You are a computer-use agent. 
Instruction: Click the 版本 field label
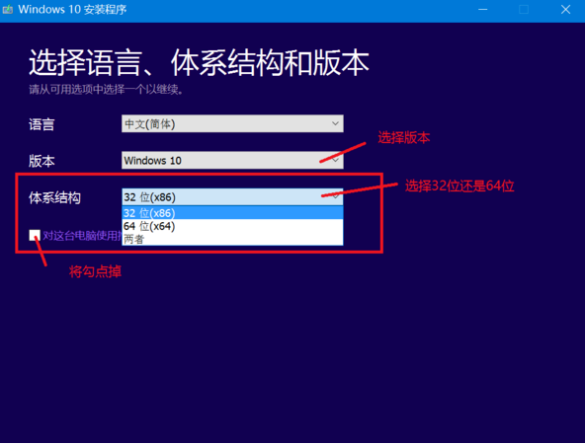pyautogui.click(x=42, y=161)
